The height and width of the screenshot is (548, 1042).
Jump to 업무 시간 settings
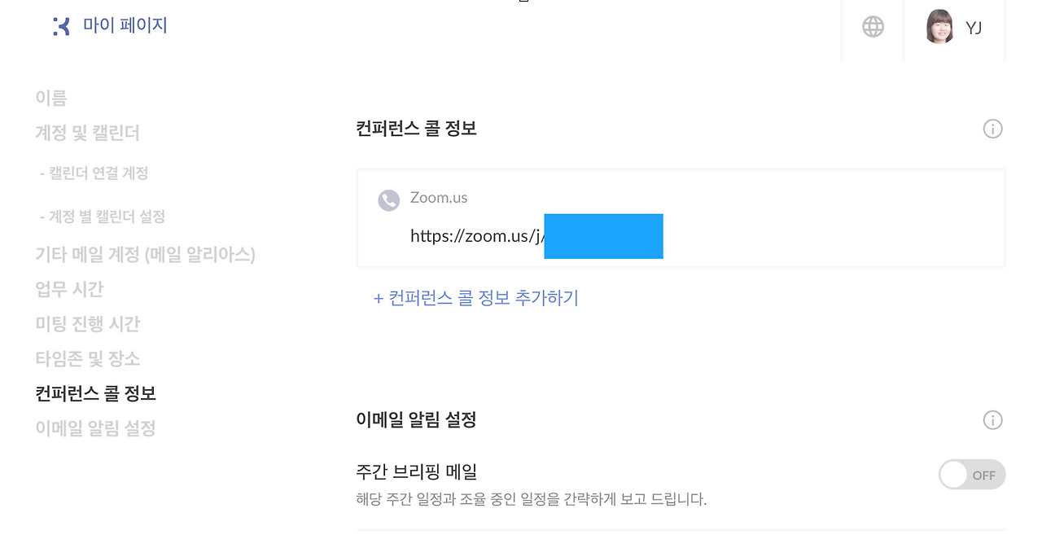coord(69,290)
